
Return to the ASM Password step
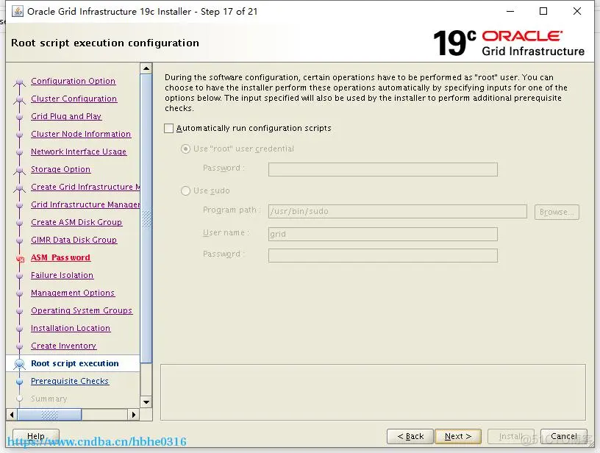(60, 257)
